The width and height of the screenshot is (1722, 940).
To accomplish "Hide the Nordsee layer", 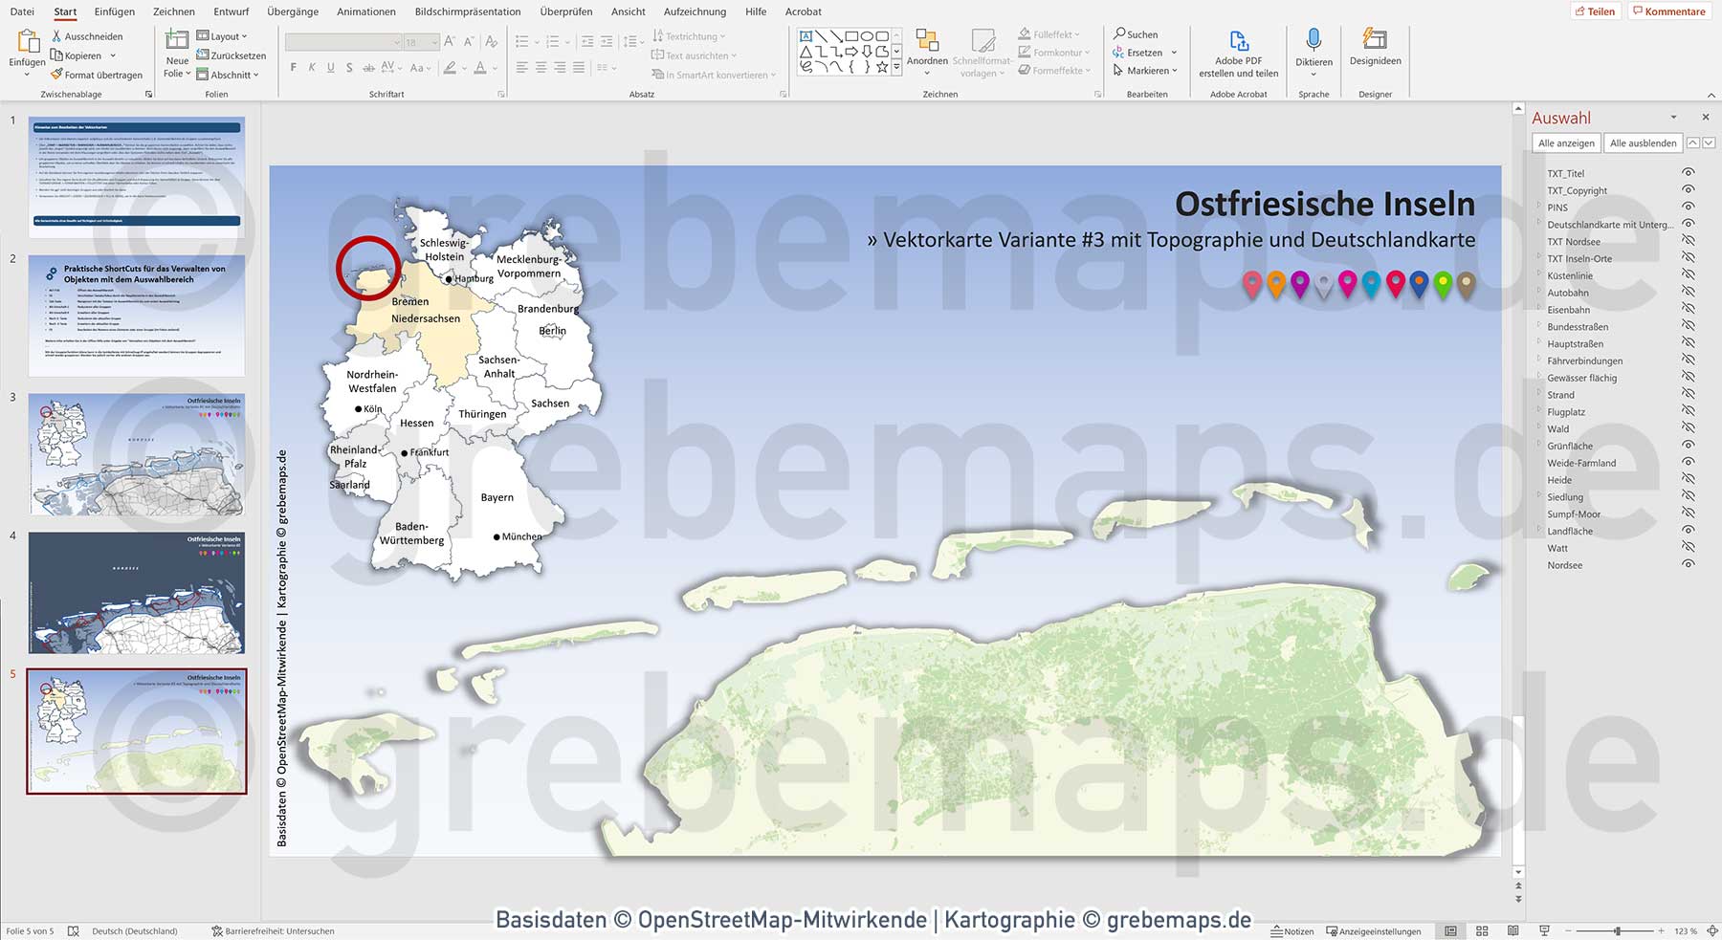I will tap(1689, 565).
